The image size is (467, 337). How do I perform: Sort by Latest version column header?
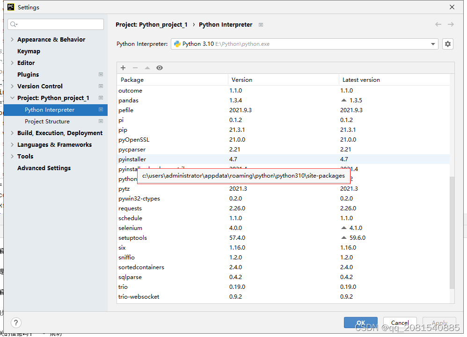point(394,80)
